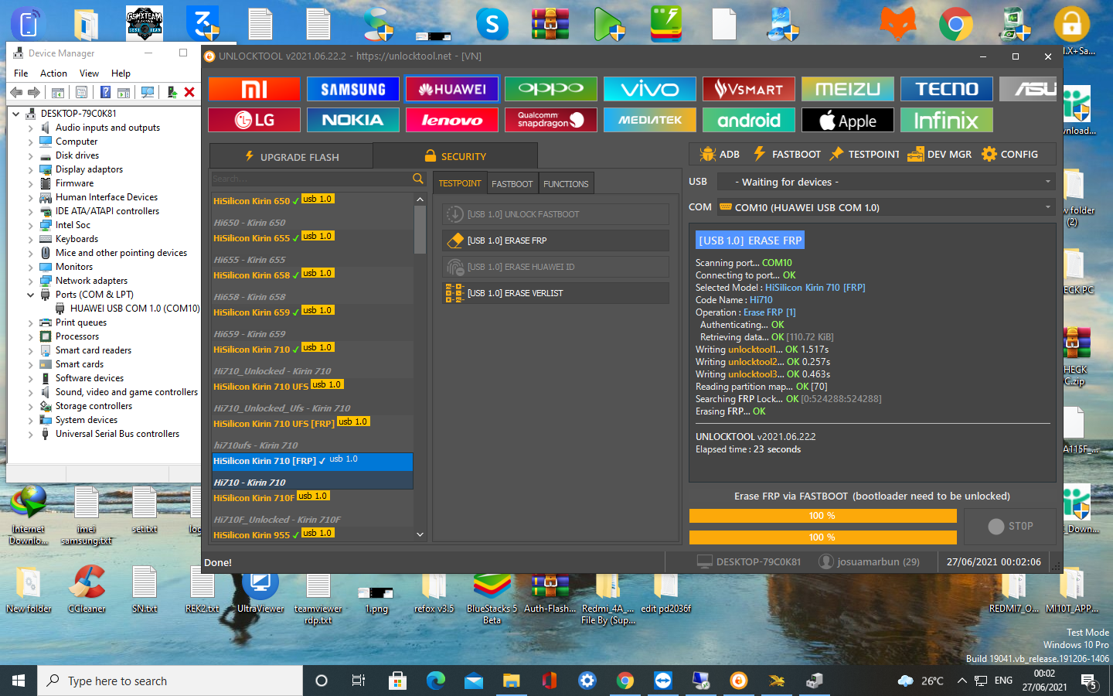Open File menu in Device Manager
Screen dimensions: 1113x696
tap(21, 73)
